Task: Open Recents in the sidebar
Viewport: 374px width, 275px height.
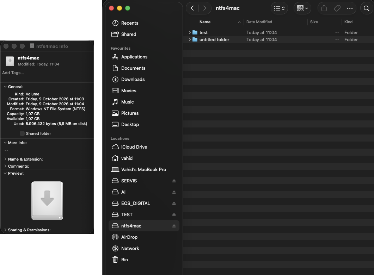Action: (x=144, y=23)
